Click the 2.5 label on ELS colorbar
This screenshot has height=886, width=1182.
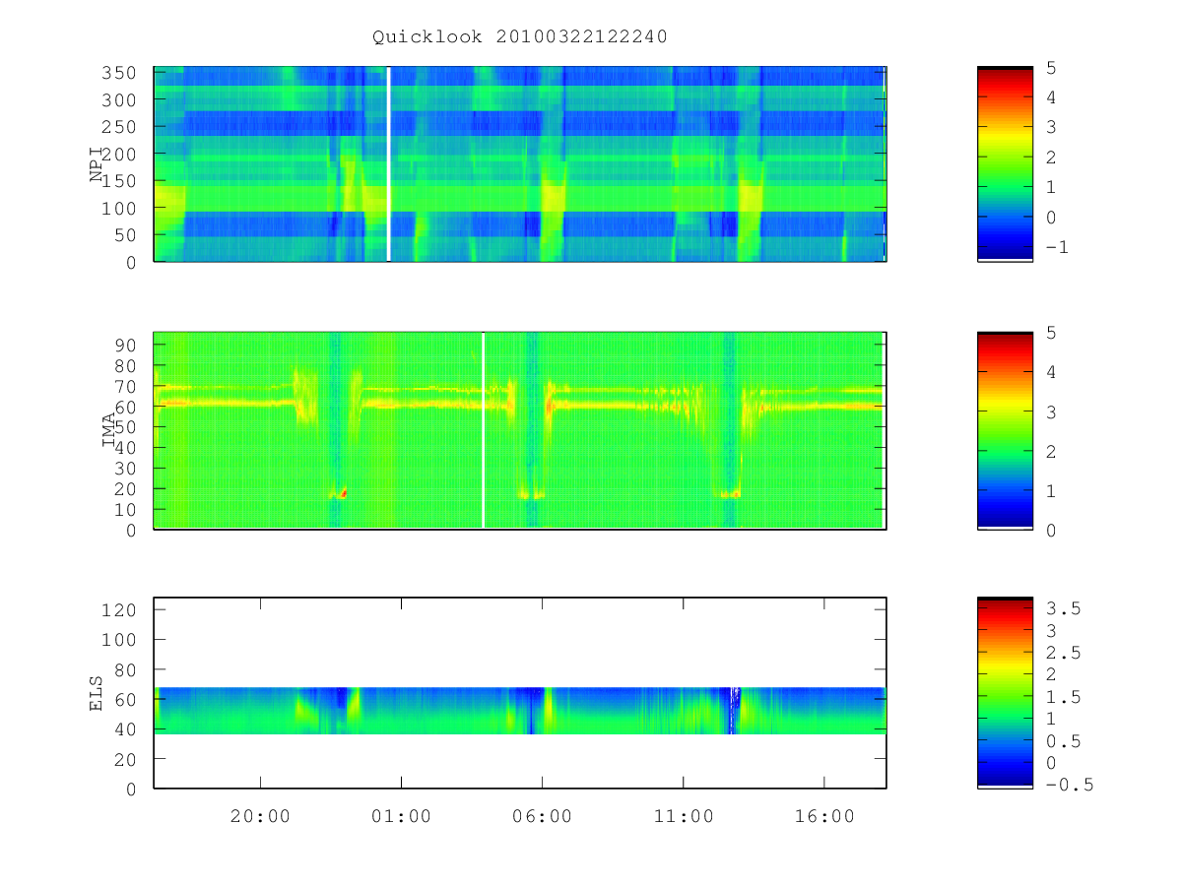pyautogui.click(x=1063, y=654)
